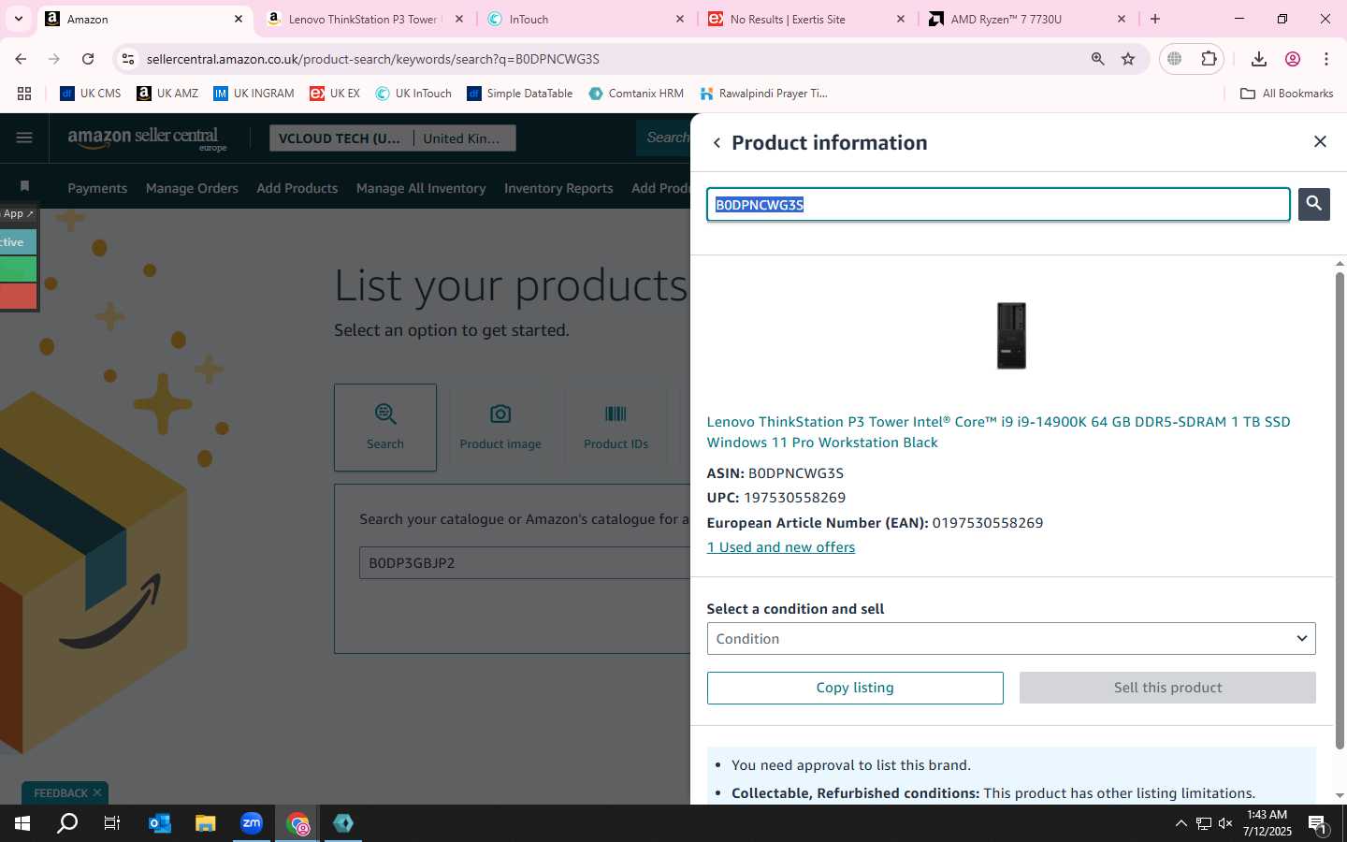Viewport: 1347px width, 842px height.
Task: Switch to the AMD Ryzen 7 7730U tab
Action: click(x=1027, y=19)
